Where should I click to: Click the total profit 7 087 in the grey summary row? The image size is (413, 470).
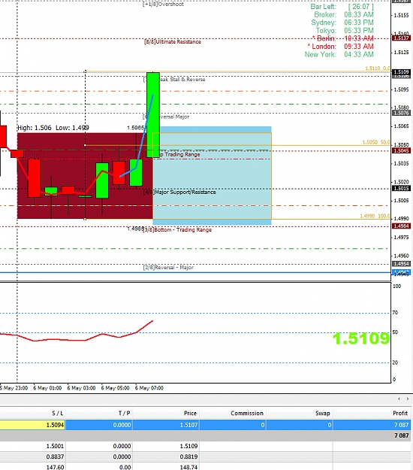(401, 435)
